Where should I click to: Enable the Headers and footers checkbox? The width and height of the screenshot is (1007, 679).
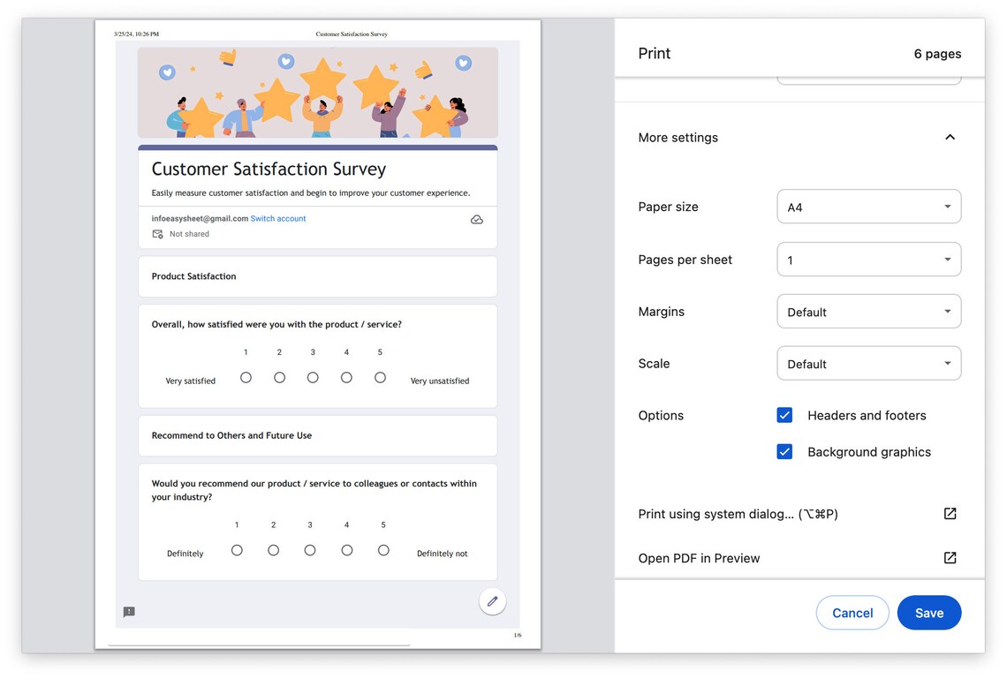(x=784, y=415)
